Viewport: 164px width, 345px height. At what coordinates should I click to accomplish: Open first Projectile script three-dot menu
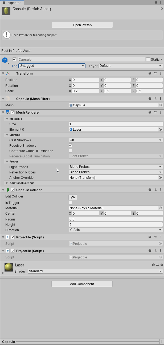click(x=161, y=237)
